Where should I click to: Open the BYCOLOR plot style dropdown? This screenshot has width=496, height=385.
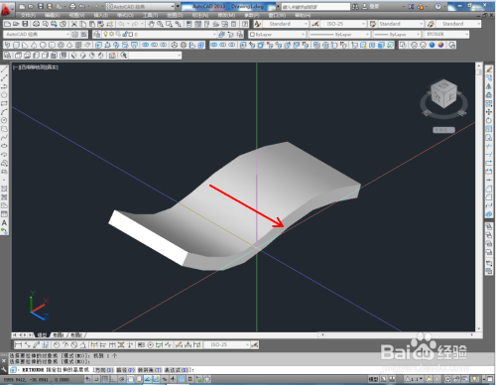tap(446, 34)
